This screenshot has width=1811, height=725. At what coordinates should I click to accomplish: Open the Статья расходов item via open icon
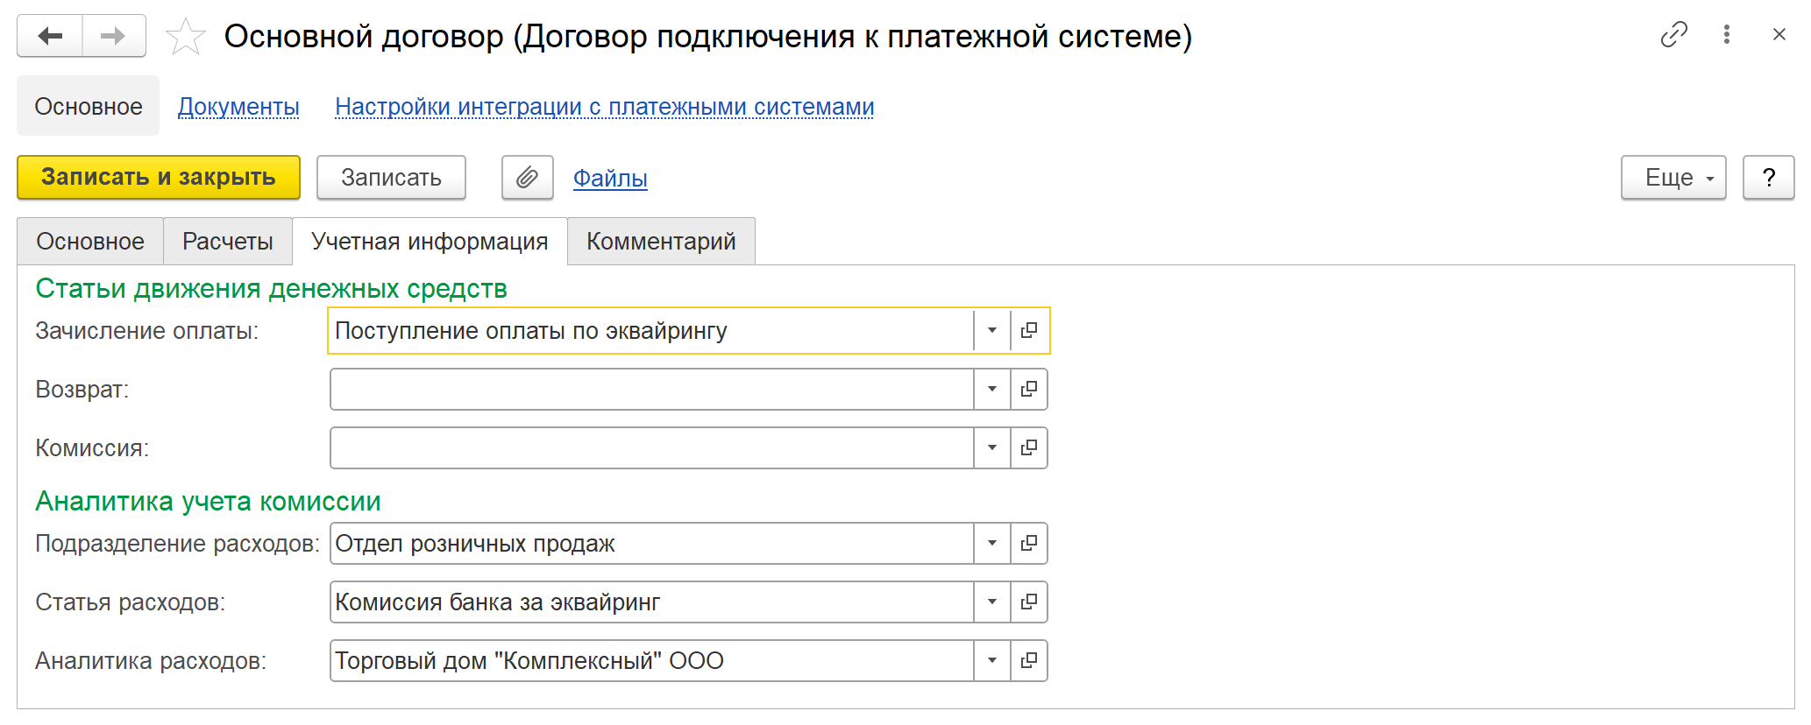pos(1029,602)
